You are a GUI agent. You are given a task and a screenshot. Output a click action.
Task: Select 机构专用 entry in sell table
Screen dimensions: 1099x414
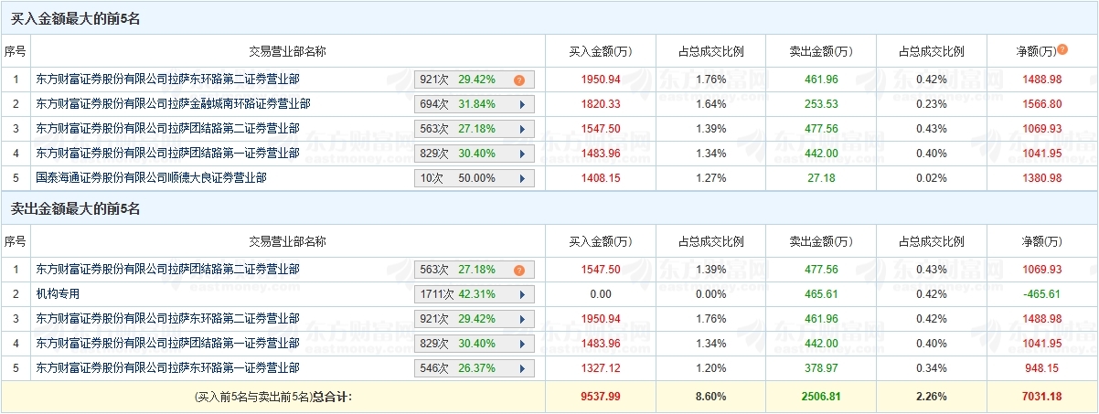point(58,294)
